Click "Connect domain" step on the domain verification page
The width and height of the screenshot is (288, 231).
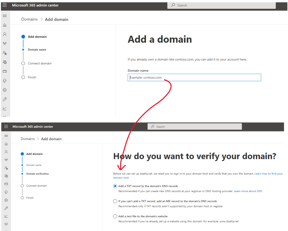pyautogui.click(x=36, y=186)
